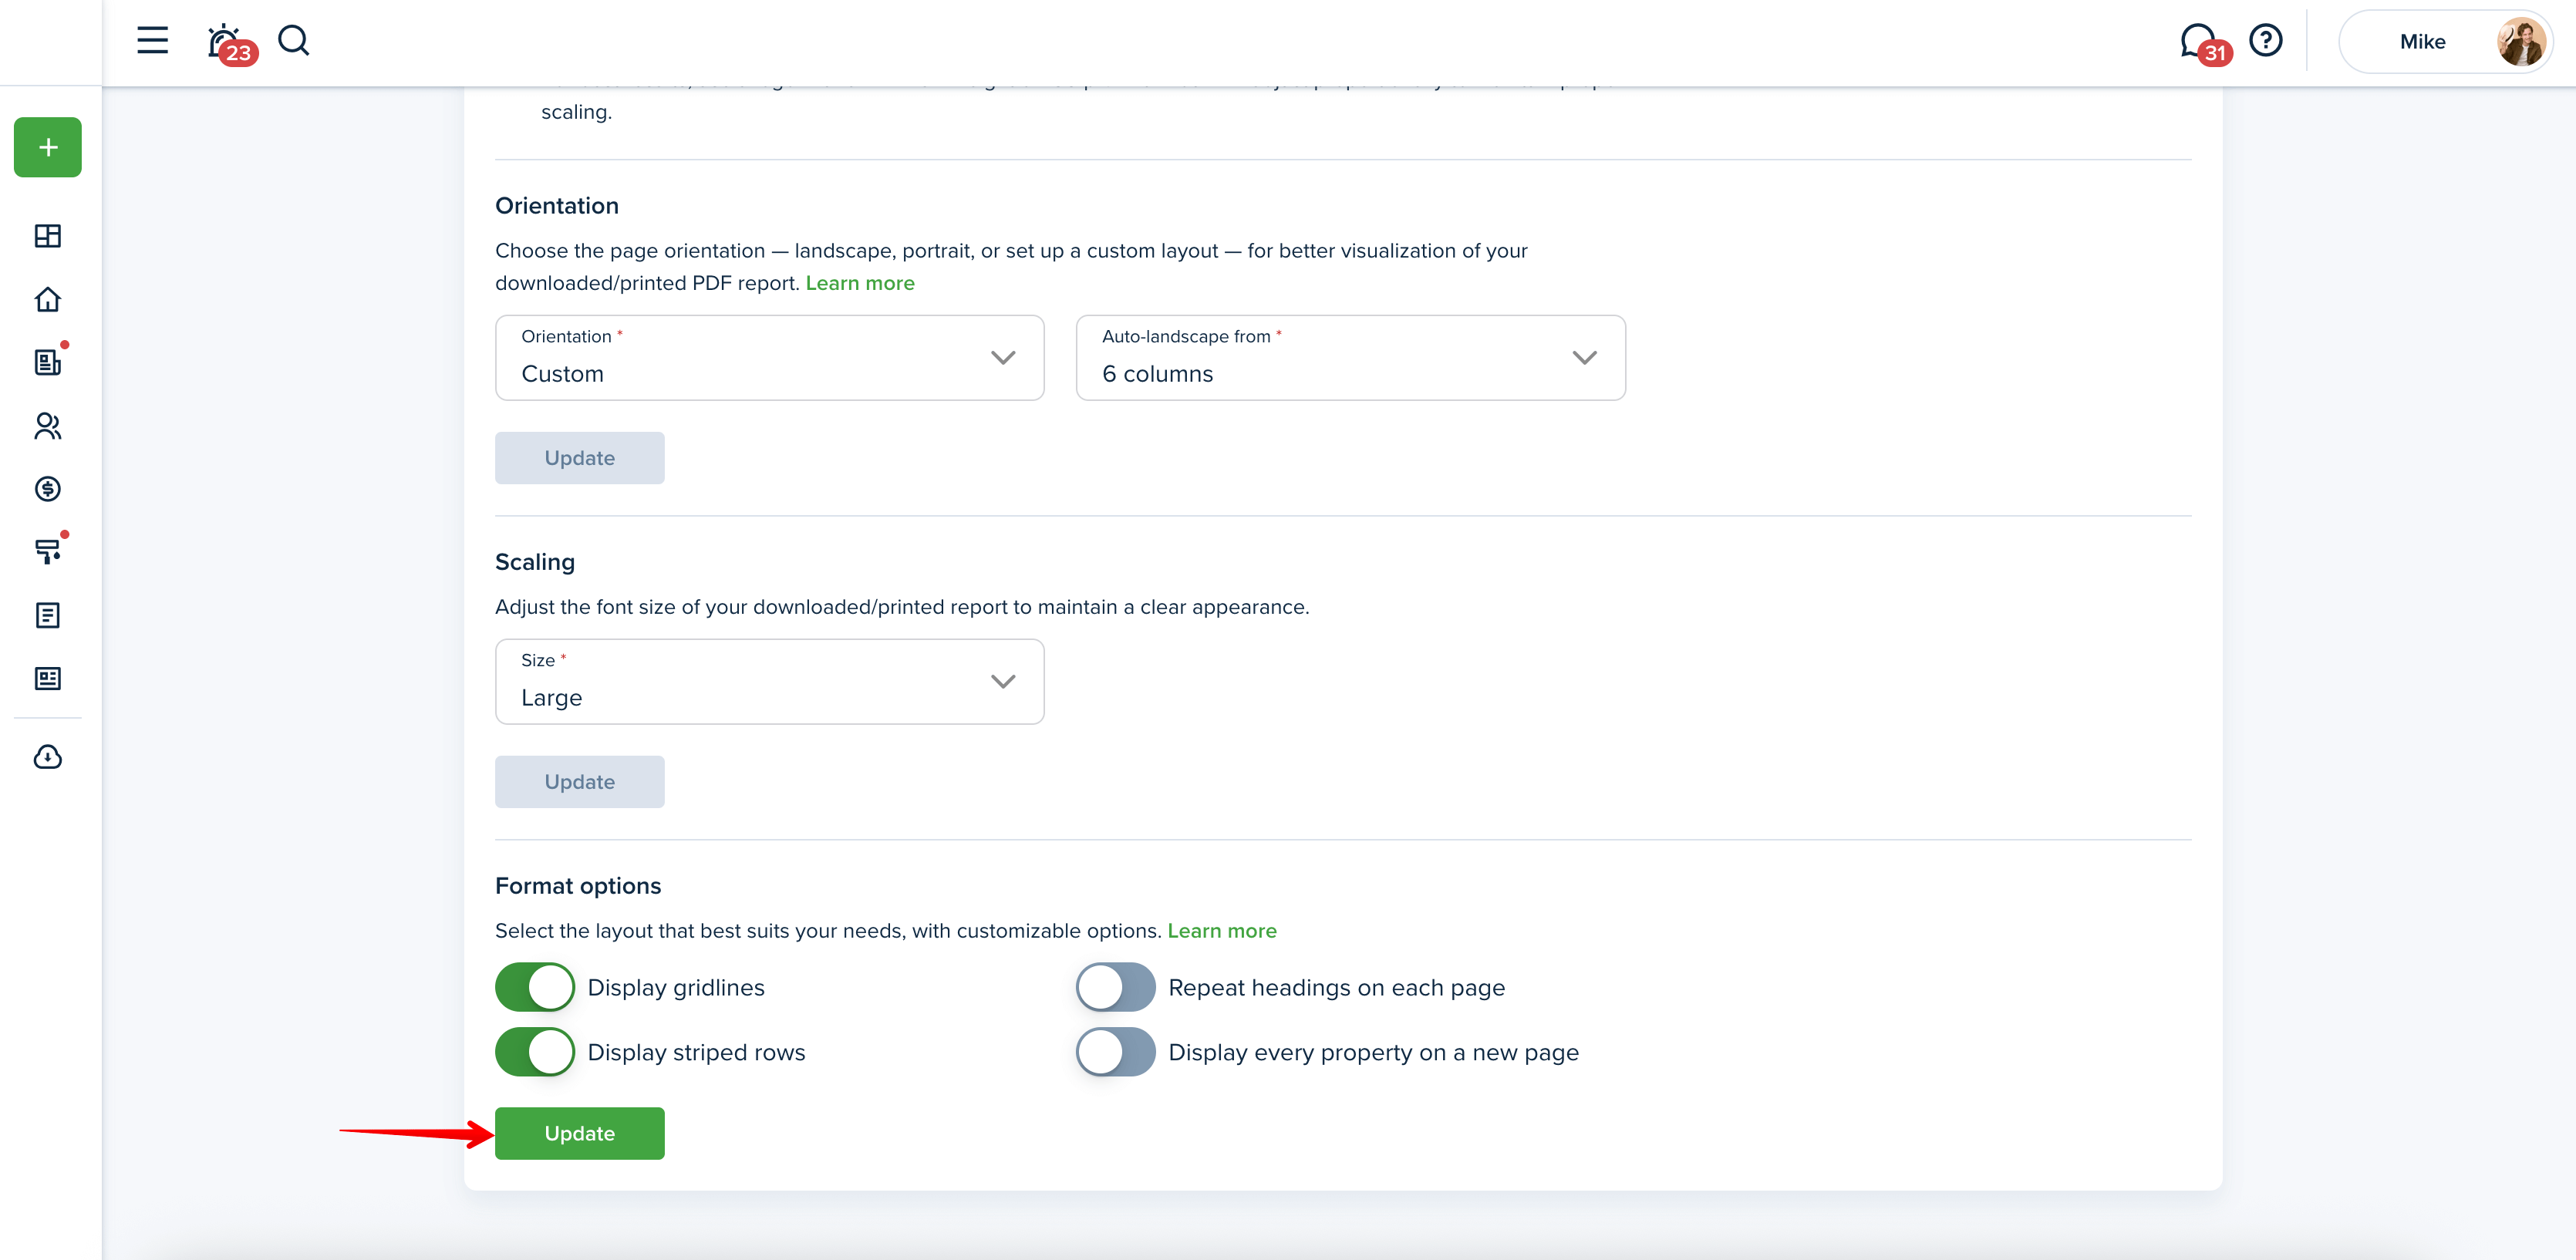Toggle Display gridlines off
Viewport: 2576px width, 1260px height.
[535, 987]
